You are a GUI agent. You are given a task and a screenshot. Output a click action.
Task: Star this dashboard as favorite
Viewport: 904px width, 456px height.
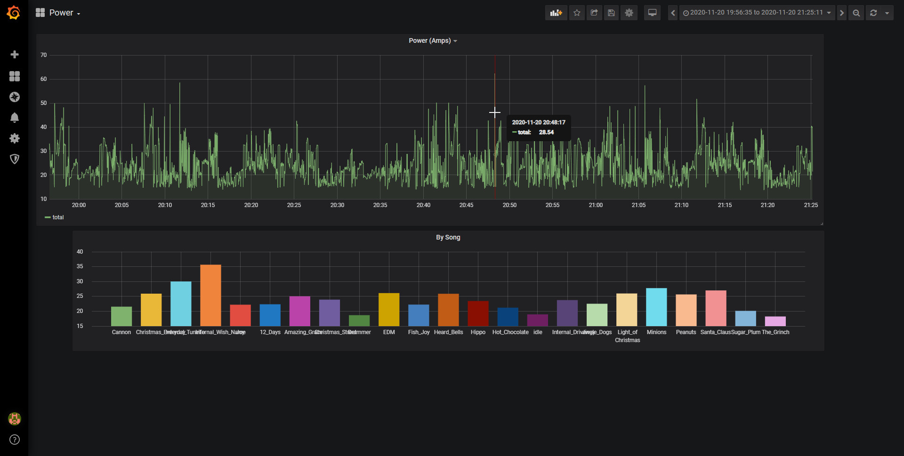(577, 13)
